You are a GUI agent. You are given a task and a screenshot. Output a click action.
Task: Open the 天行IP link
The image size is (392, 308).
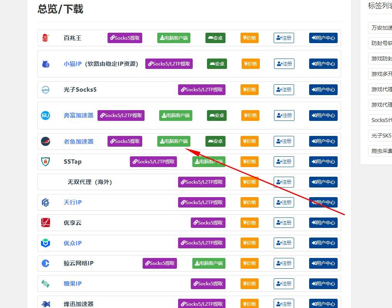point(72,203)
